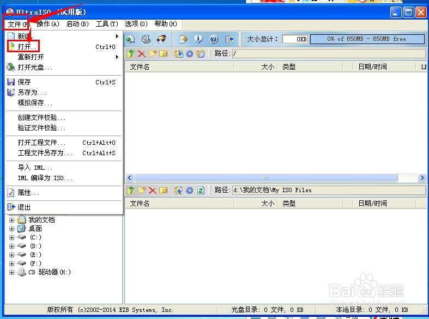The height and width of the screenshot is (319, 429).
Task: Click the image path field showing /
Action: [329, 54]
